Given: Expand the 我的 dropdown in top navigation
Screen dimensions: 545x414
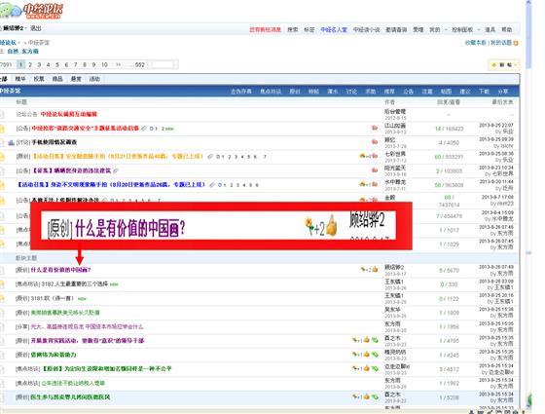Looking at the screenshot, I should (446, 30).
